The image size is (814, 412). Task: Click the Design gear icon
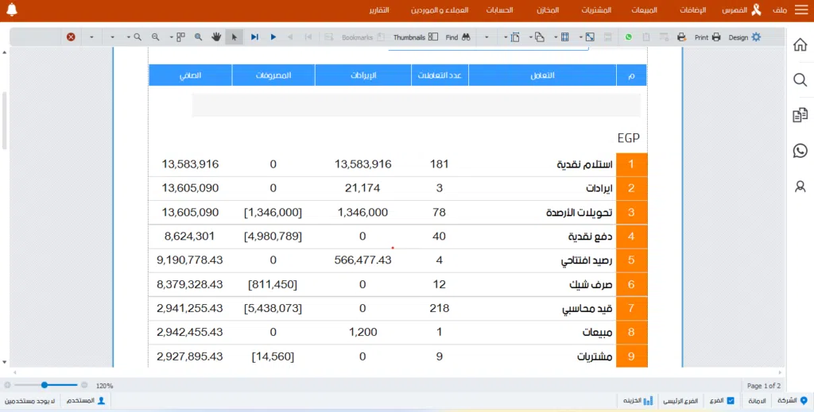pyautogui.click(x=757, y=37)
